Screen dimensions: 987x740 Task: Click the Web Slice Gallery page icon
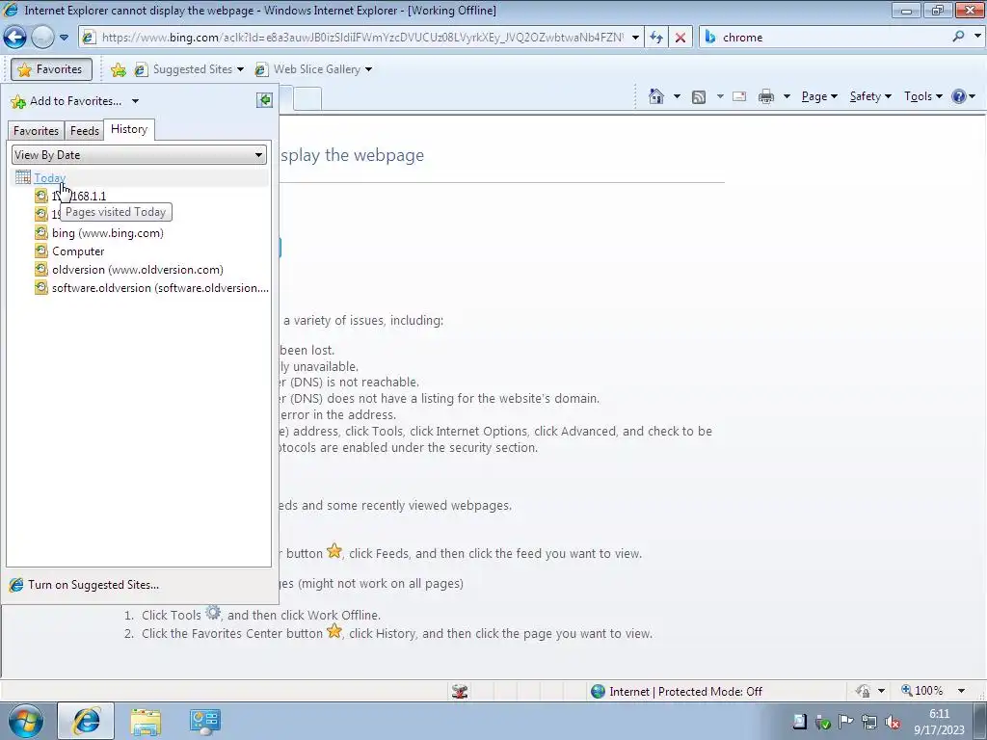260,69
